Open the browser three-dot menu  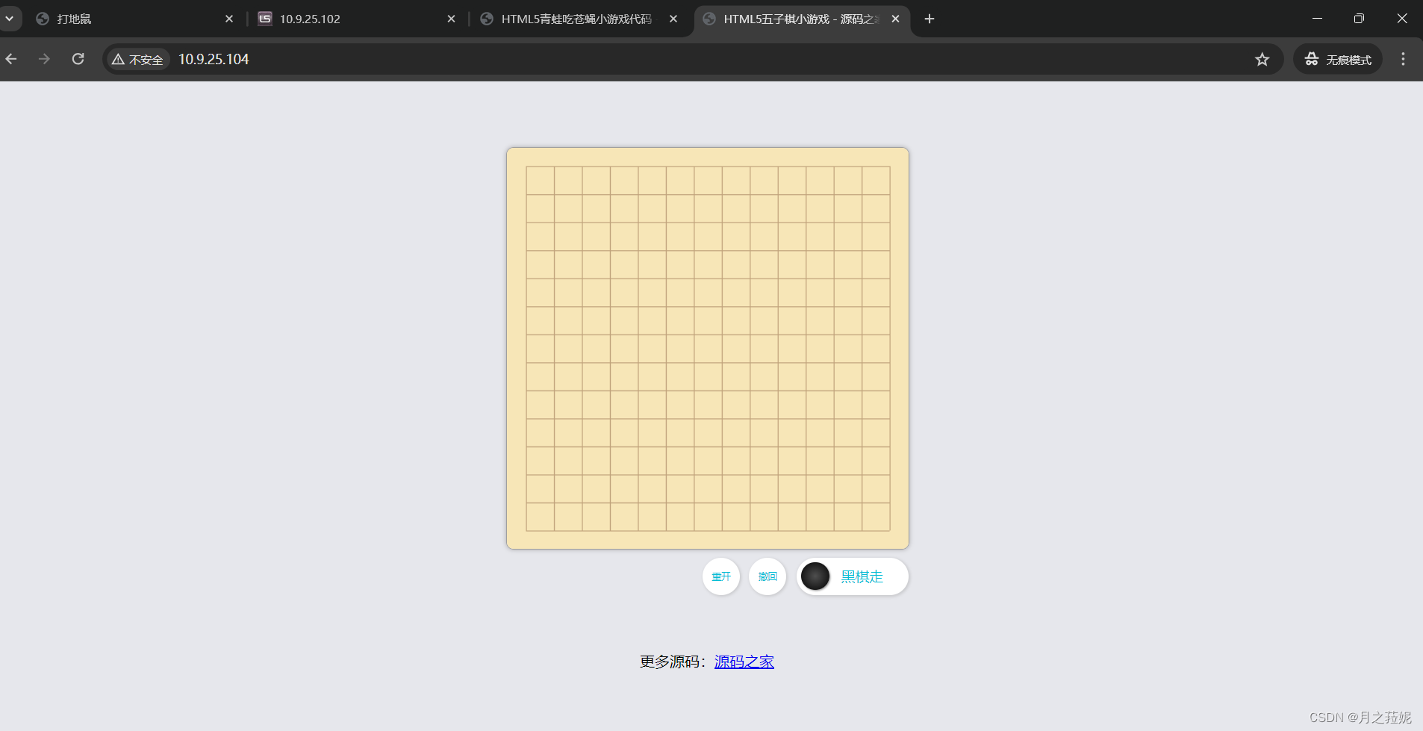(x=1404, y=60)
